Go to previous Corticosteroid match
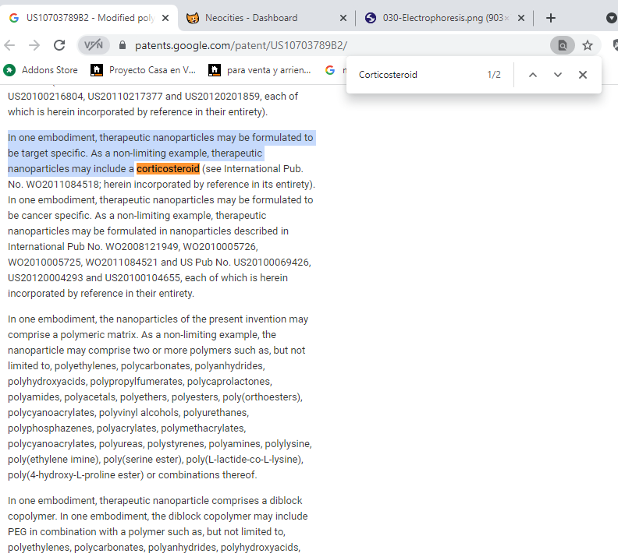The height and width of the screenshot is (557, 618). click(x=533, y=75)
